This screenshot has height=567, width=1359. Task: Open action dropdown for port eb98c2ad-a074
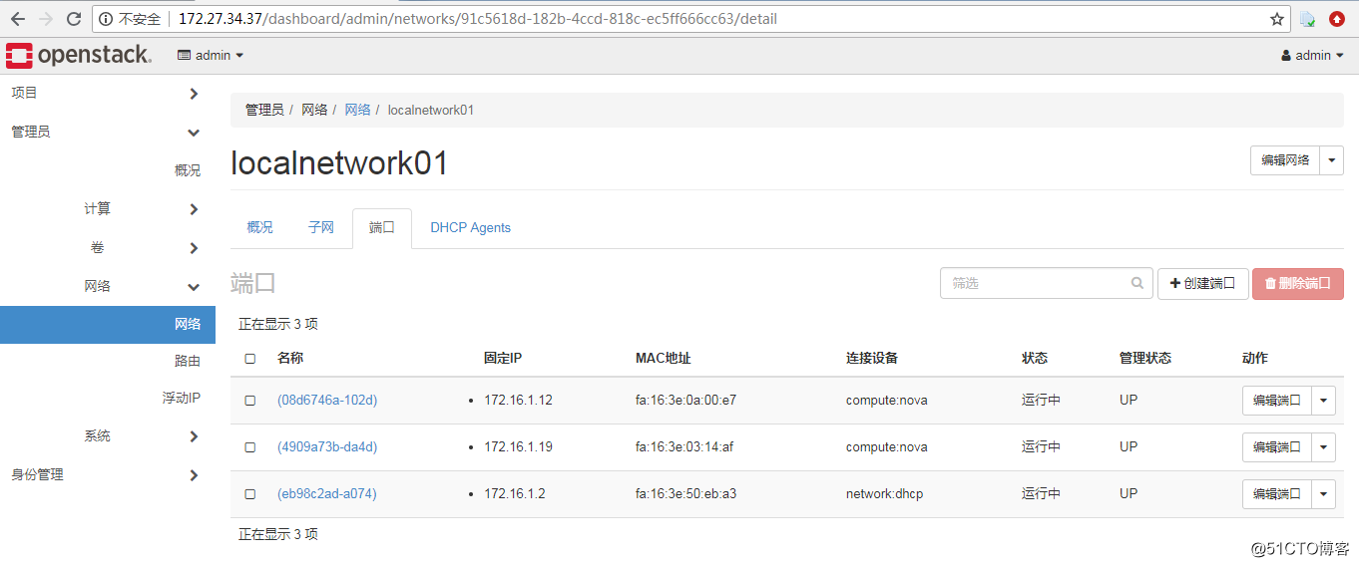pyautogui.click(x=1324, y=494)
